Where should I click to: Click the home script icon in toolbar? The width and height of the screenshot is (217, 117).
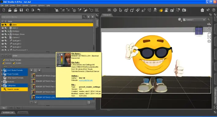pyautogui.click(x=202, y=10)
